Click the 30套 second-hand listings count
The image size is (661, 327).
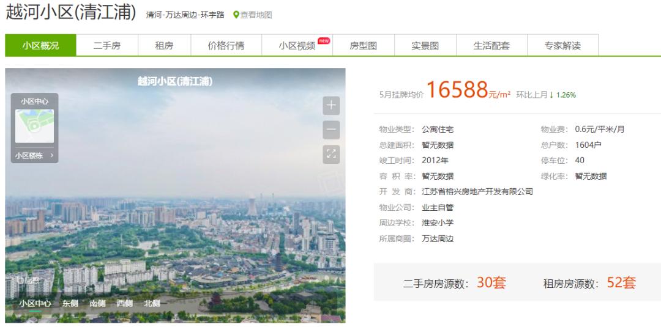491,283
